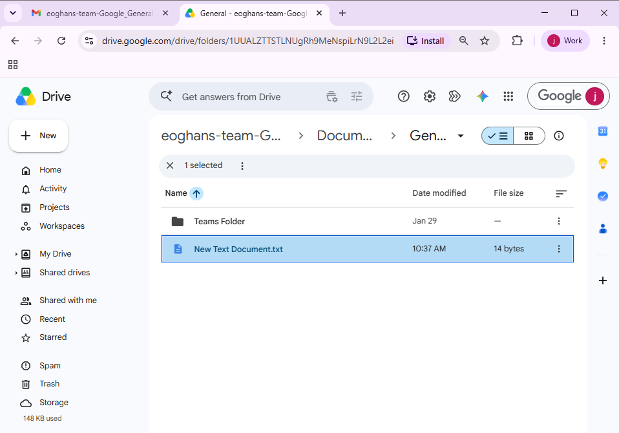
Task: Open the apps shortcut in bookmarks bar
Action: (13, 65)
